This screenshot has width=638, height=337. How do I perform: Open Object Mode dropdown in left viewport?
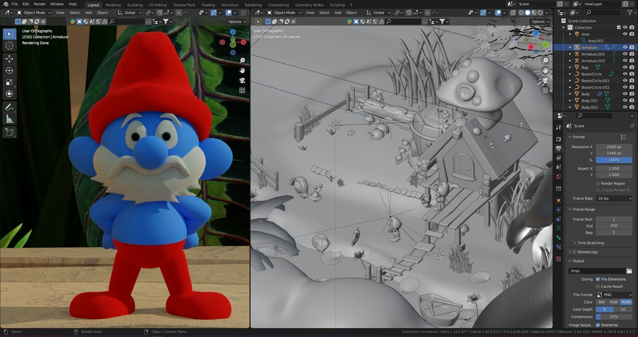pyautogui.click(x=34, y=13)
